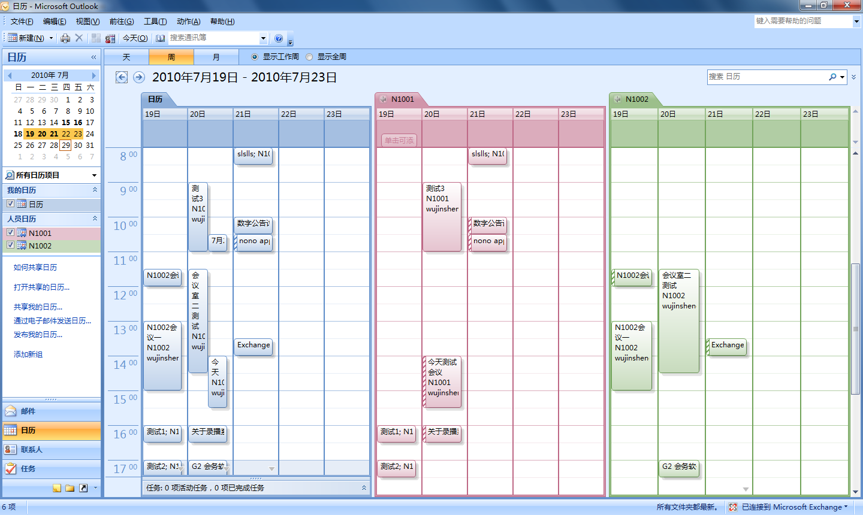863x515 pixels.
Task: Close N1002 calendar using tab arrow icon
Action: click(617, 99)
